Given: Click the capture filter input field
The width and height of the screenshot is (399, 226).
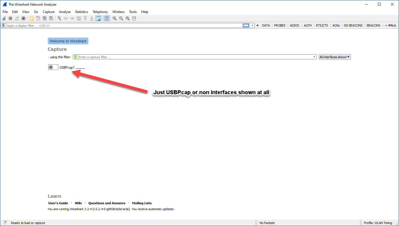Looking at the screenshot, I should pyautogui.click(x=195, y=57).
